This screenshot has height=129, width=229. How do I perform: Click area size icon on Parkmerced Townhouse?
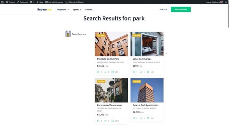point(113,121)
